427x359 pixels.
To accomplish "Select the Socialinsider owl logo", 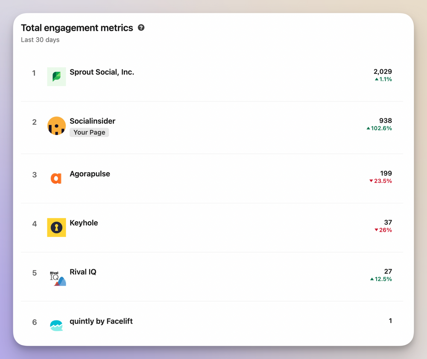I will click(56, 126).
